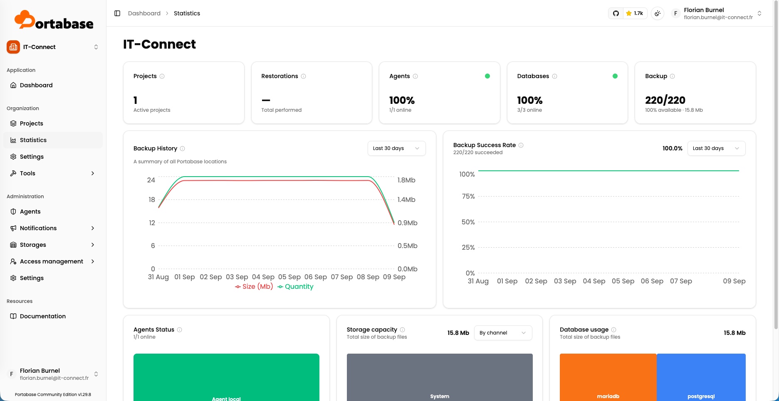This screenshot has height=401, width=779.
Task: Toggle the Quantity series in chart legend
Action: click(295, 286)
